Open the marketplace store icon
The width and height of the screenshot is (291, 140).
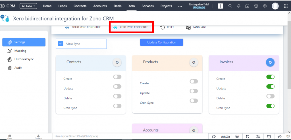256,6
